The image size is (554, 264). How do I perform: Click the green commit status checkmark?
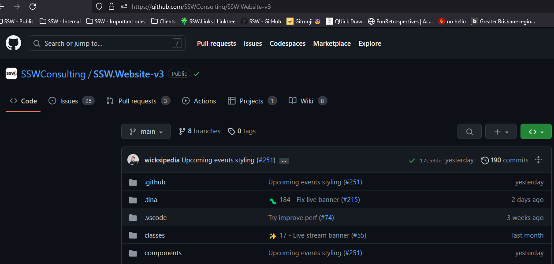412,161
